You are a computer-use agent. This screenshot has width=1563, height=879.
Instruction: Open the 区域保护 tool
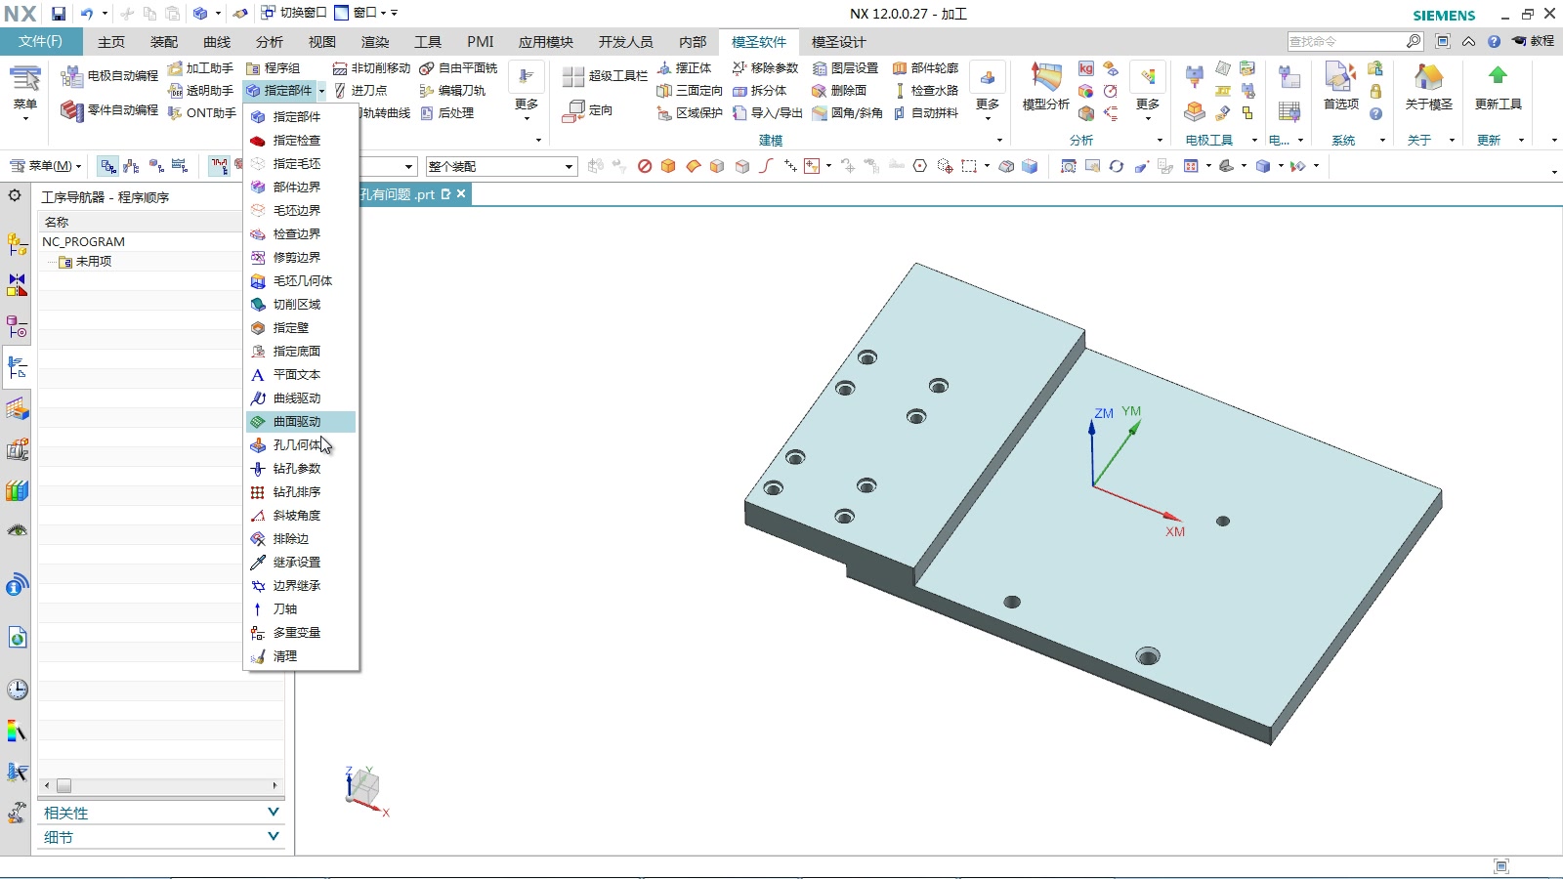[690, 113]
